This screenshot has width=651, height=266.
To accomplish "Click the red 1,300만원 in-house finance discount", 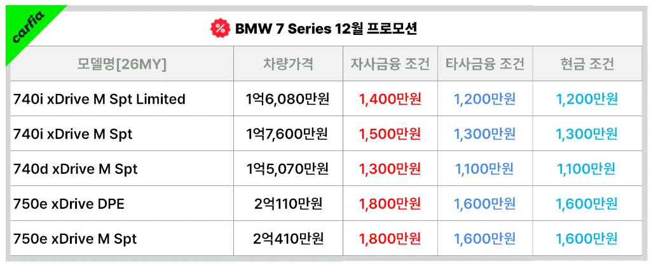I will point(390,169).
